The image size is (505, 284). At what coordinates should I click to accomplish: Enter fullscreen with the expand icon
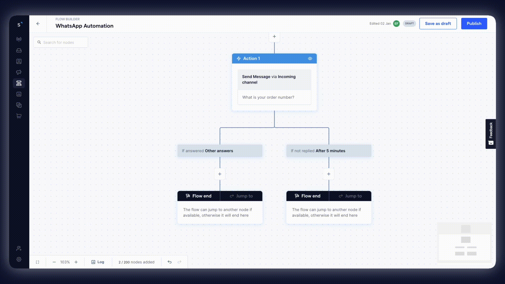click(37, 262)
